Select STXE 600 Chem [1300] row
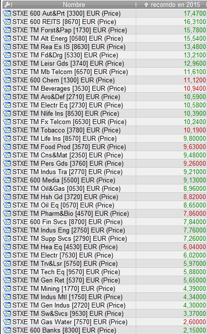The image size is (207, 334). pos(104,80)
